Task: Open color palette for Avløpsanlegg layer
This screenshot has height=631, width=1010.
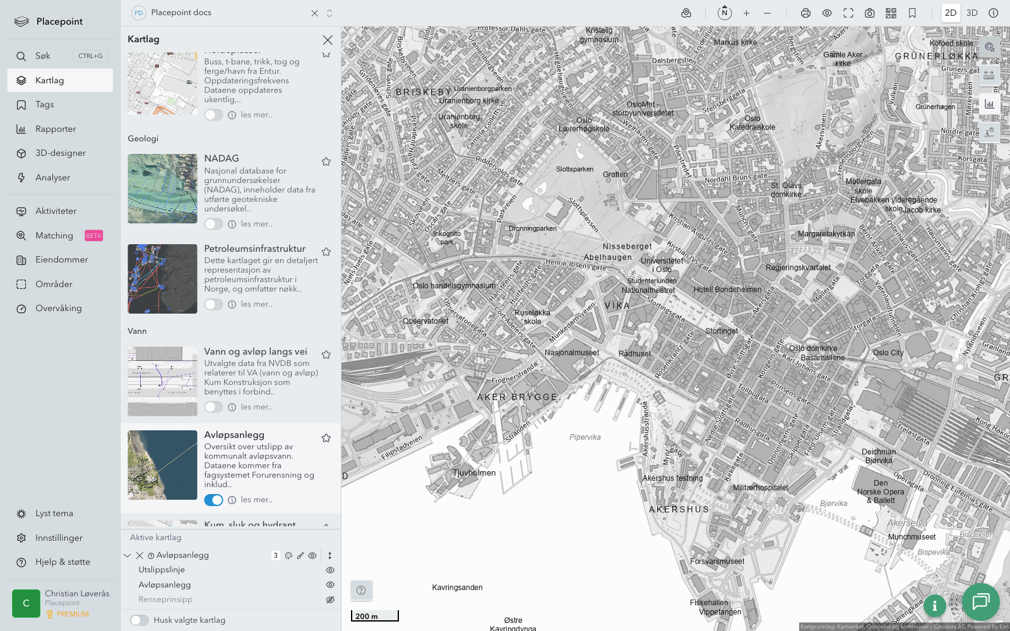Action: (x=288, y=556)
